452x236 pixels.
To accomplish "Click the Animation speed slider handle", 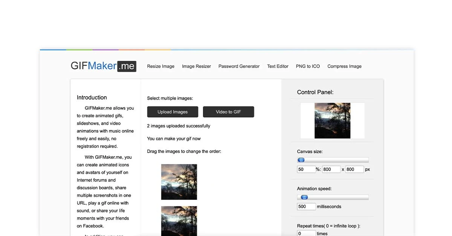I will coord(304,197).
